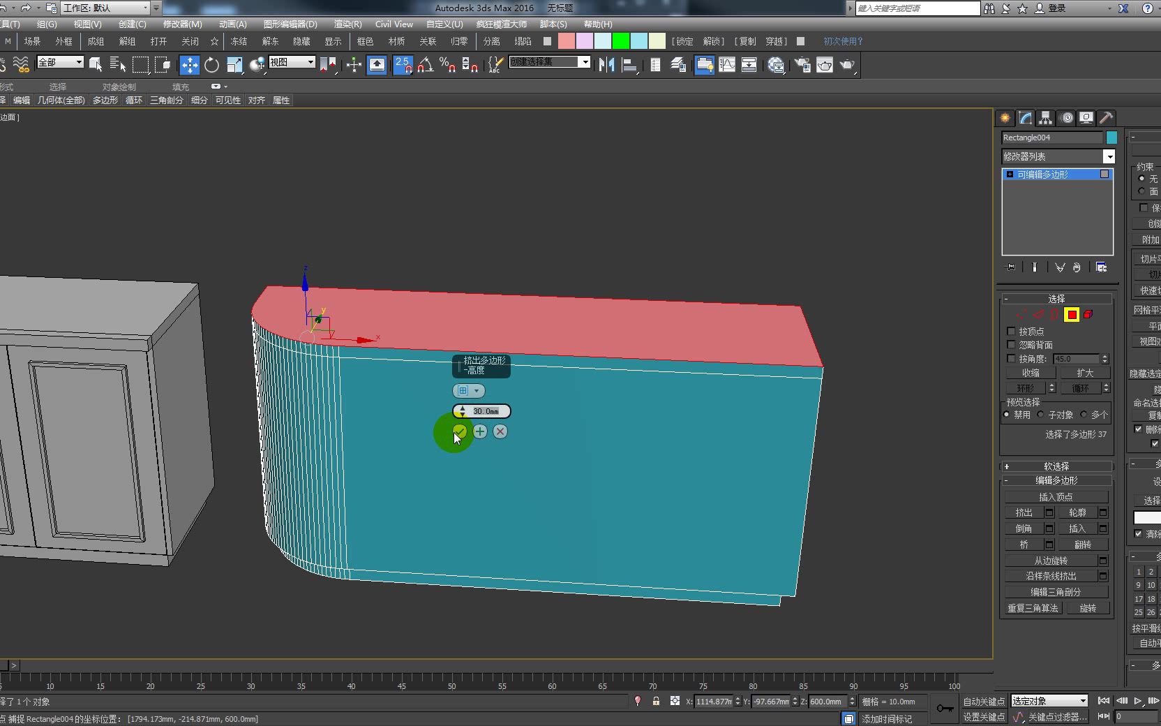This screenshot has height=726, width=1161.
Task: Apply and continue extrude with plus
Action: point(480,431)
